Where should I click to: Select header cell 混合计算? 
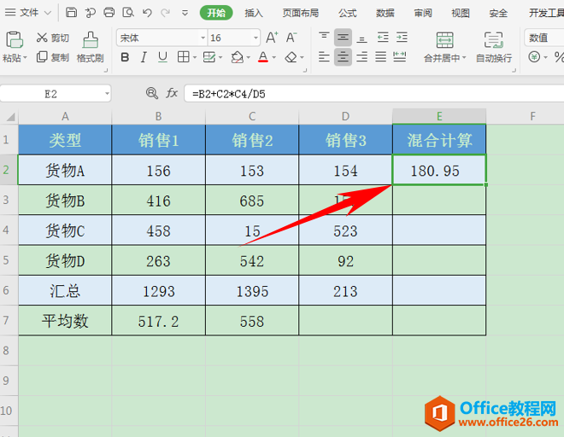[x=439, y=140]
